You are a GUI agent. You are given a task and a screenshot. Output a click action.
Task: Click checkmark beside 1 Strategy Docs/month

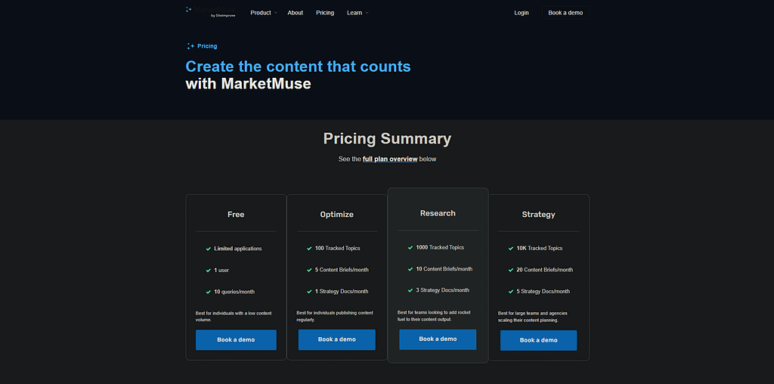coord(309,292)
